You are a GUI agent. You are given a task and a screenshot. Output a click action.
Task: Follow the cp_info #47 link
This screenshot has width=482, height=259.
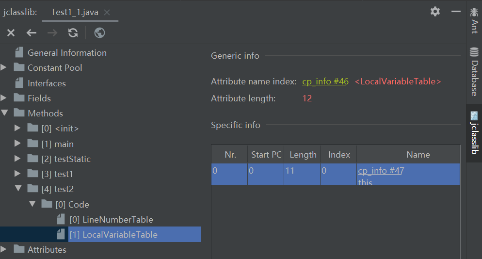click(381, 170)
